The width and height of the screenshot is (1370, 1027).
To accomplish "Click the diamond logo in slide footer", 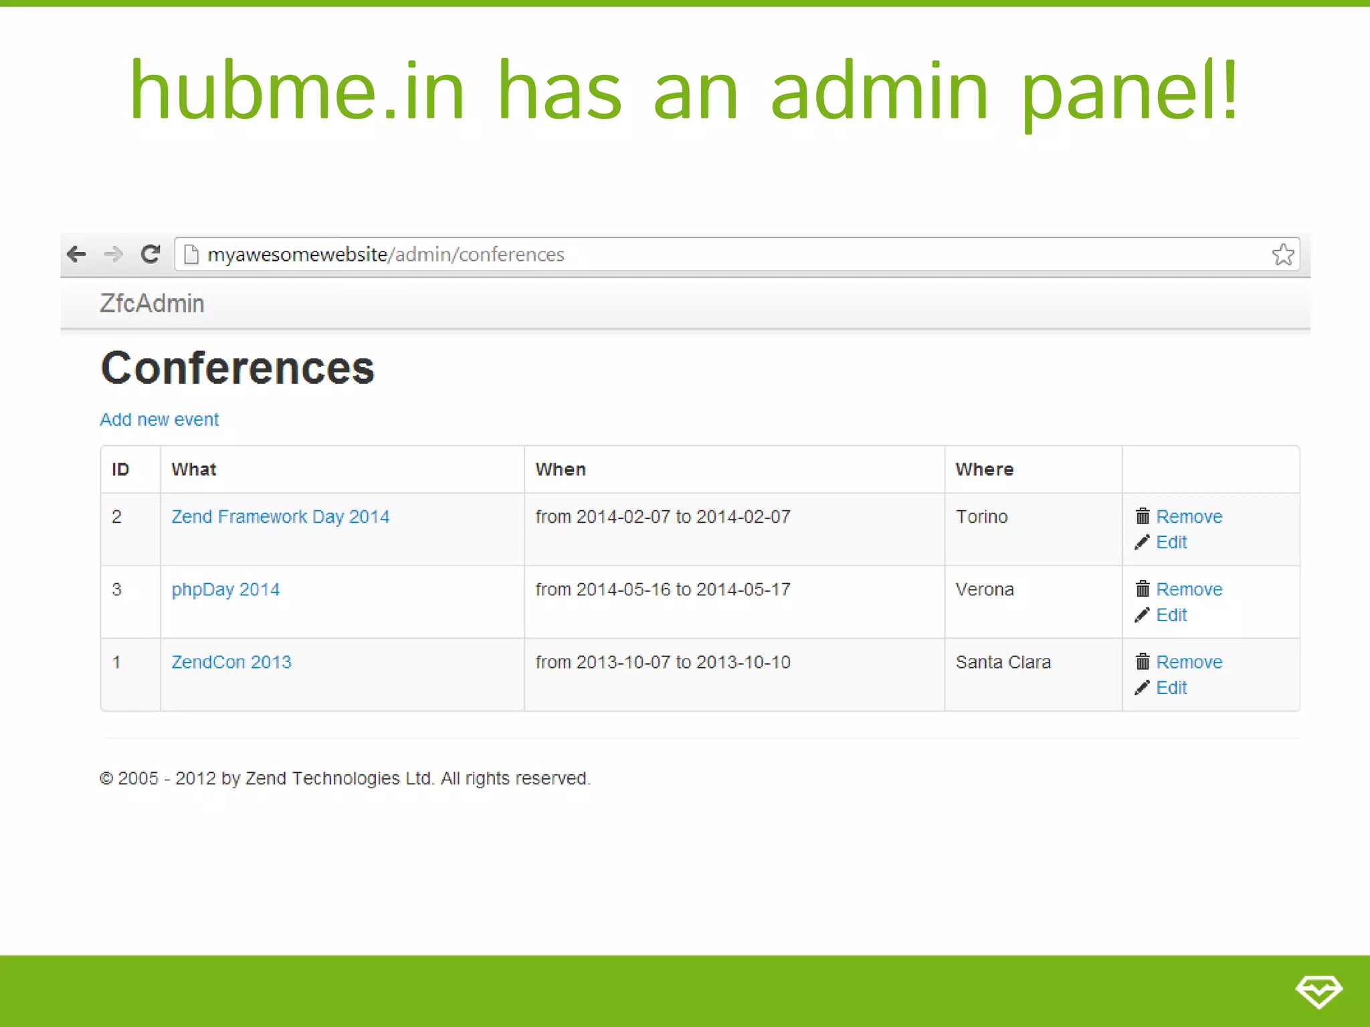I will click(x=1319, y=991).
